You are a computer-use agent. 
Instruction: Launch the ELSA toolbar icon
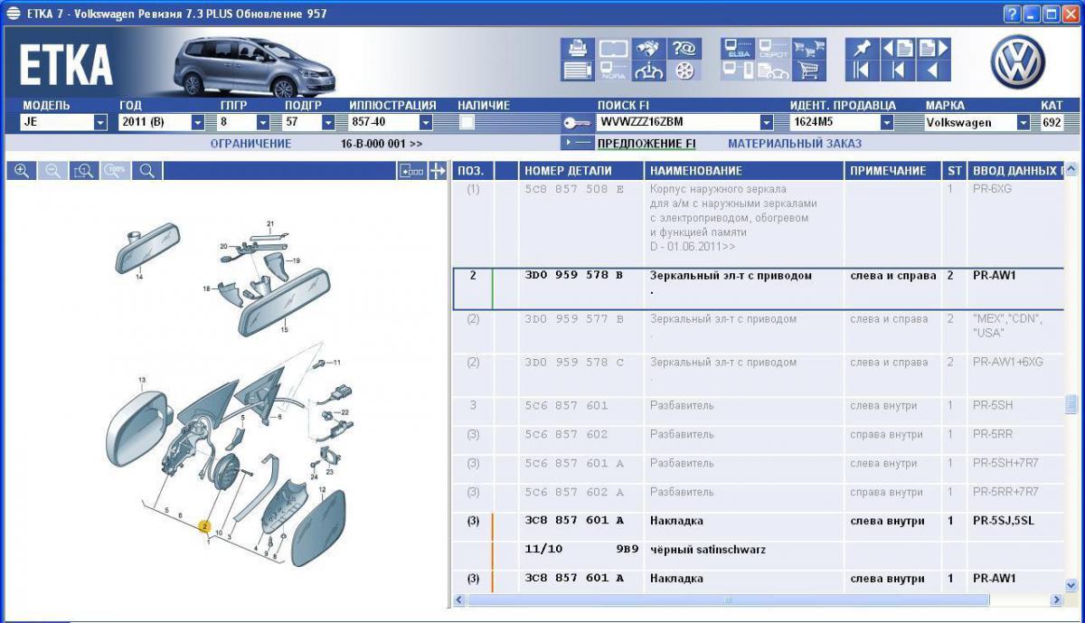738,49
